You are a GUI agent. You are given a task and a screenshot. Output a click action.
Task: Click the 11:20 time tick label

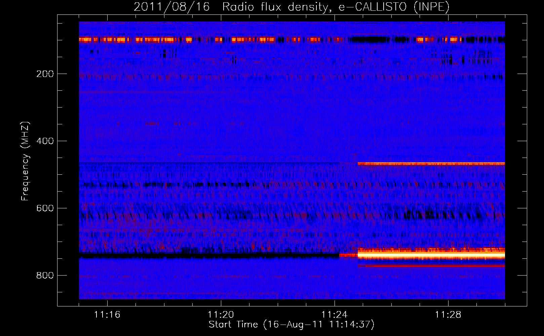[221, 315]
